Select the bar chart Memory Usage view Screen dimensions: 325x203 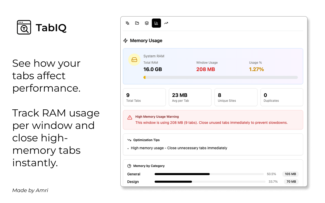[156, 23]
